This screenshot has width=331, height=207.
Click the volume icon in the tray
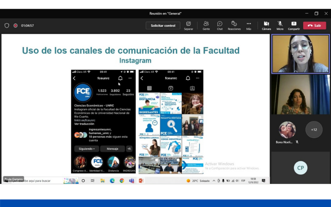(x=237, y=181)
